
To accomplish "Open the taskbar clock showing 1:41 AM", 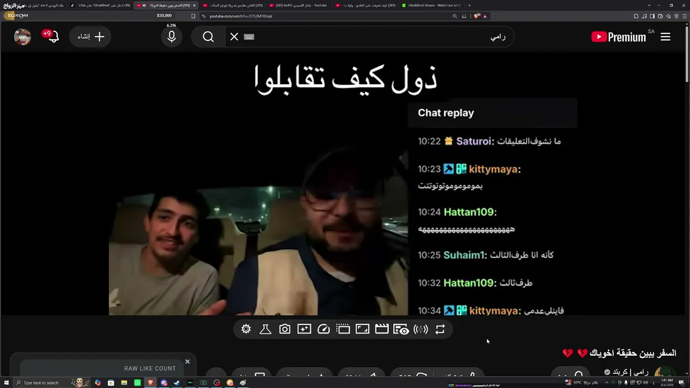I will [x=666, y=383].
